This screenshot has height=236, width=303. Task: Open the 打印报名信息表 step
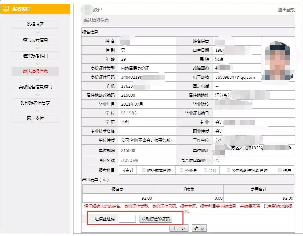pos(35,103)
